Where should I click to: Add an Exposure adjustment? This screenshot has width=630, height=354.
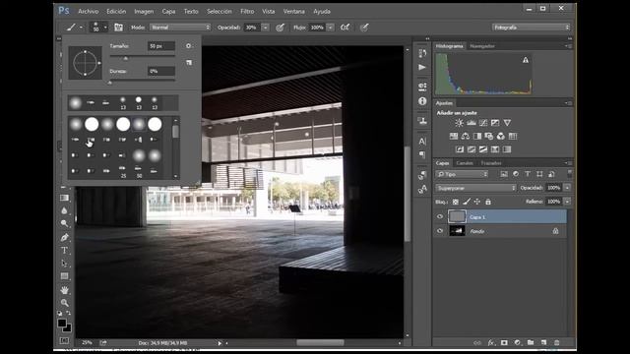coord(495,123)
